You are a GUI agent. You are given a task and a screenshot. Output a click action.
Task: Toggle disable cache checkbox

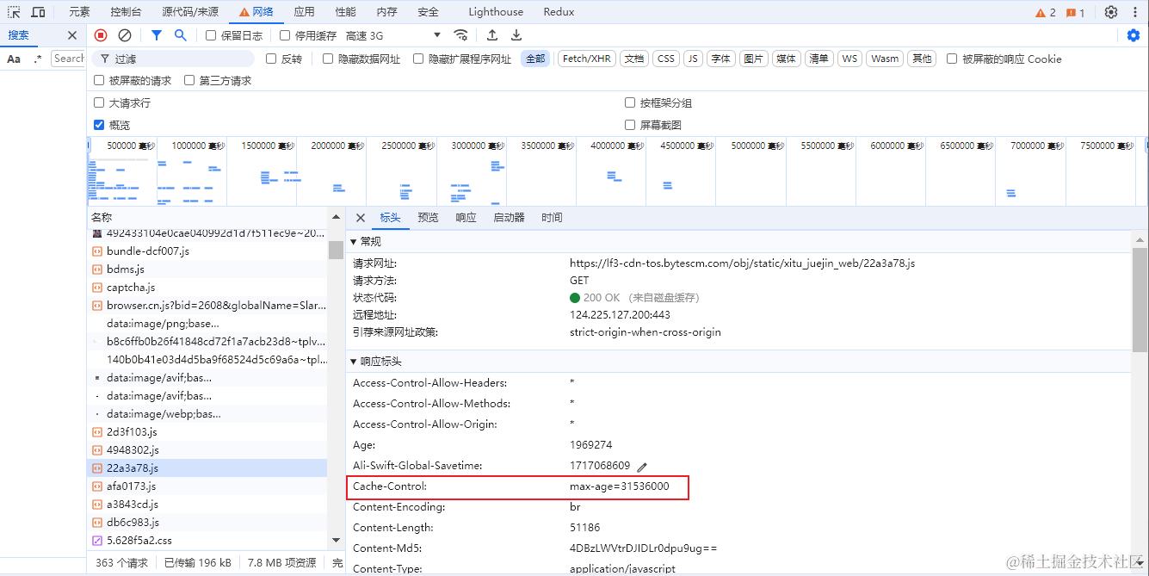pyautogui.click(x=285, y=35)
